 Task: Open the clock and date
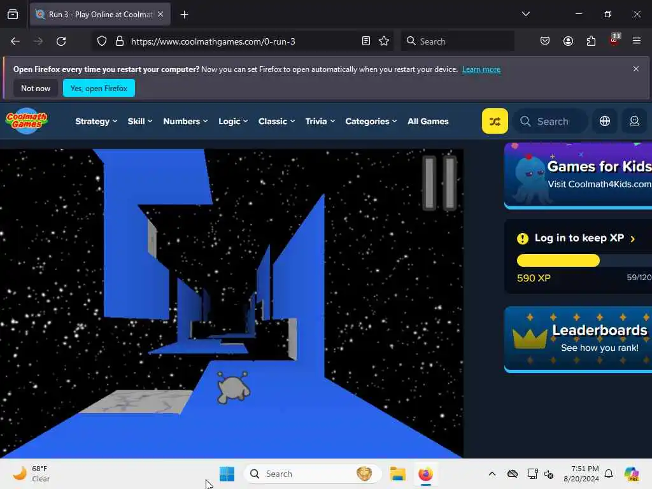coord(581,474)
